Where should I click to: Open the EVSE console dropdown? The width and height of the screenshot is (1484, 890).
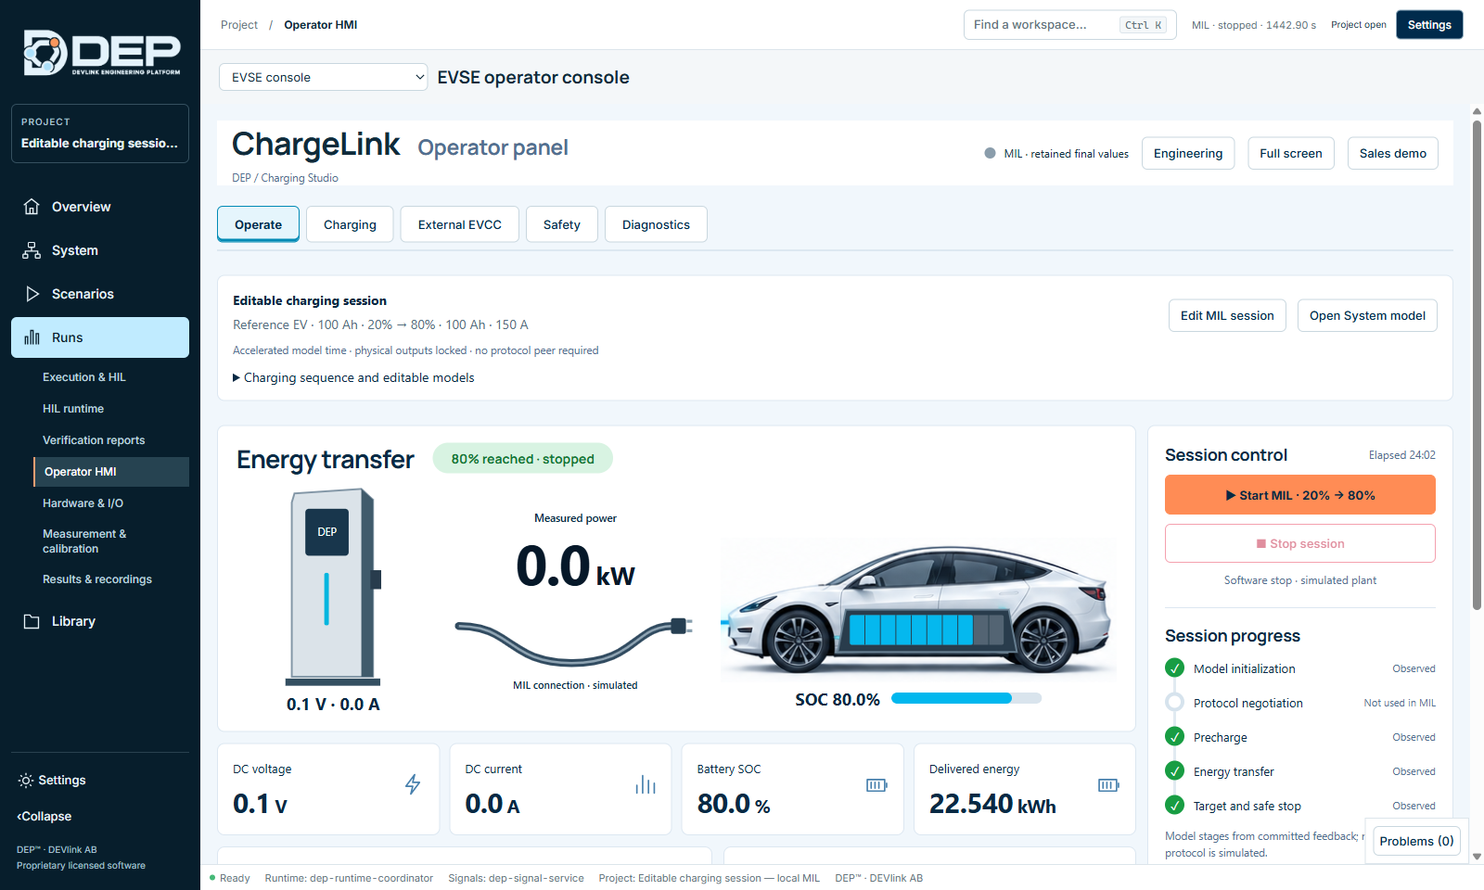click(x=324, y=77)
